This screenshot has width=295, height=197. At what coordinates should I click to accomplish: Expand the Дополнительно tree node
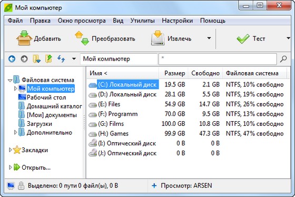click(x=15, y=132)
